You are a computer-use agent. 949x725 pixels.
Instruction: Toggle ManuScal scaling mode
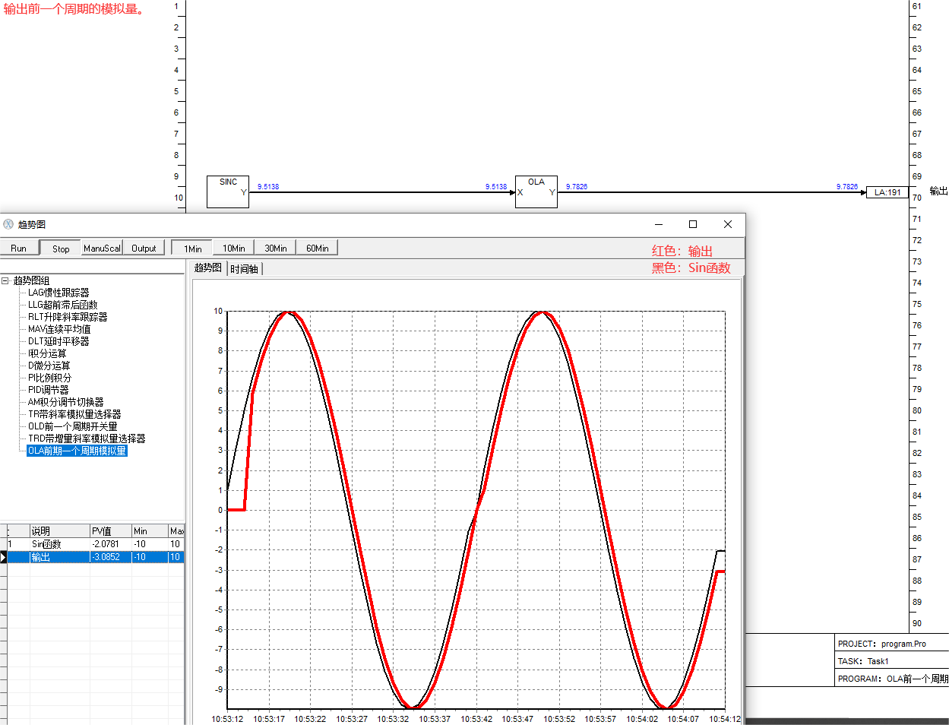102,249
